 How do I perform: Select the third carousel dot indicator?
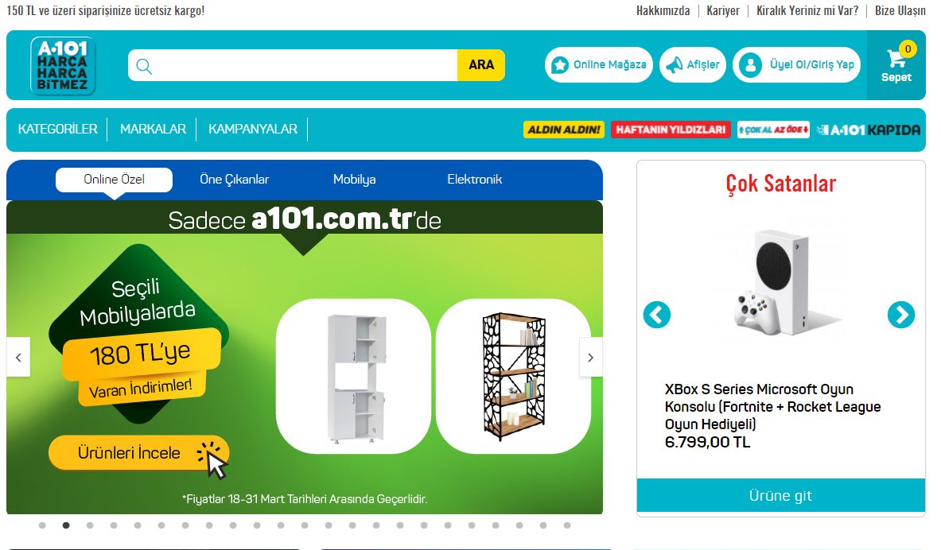(x=90, y=525)
